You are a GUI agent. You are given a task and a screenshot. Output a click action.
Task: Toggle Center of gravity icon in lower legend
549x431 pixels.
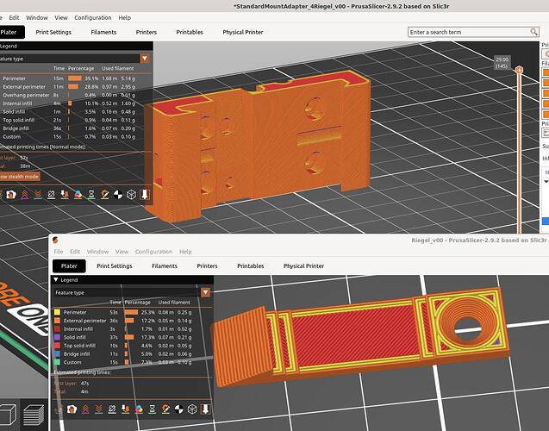click(x=179, y=409)
